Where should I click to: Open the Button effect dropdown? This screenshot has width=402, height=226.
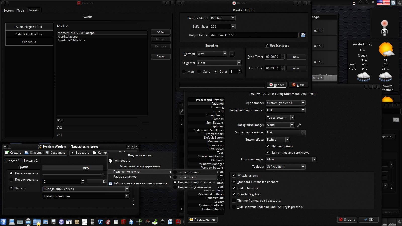(x=278, y=140)
